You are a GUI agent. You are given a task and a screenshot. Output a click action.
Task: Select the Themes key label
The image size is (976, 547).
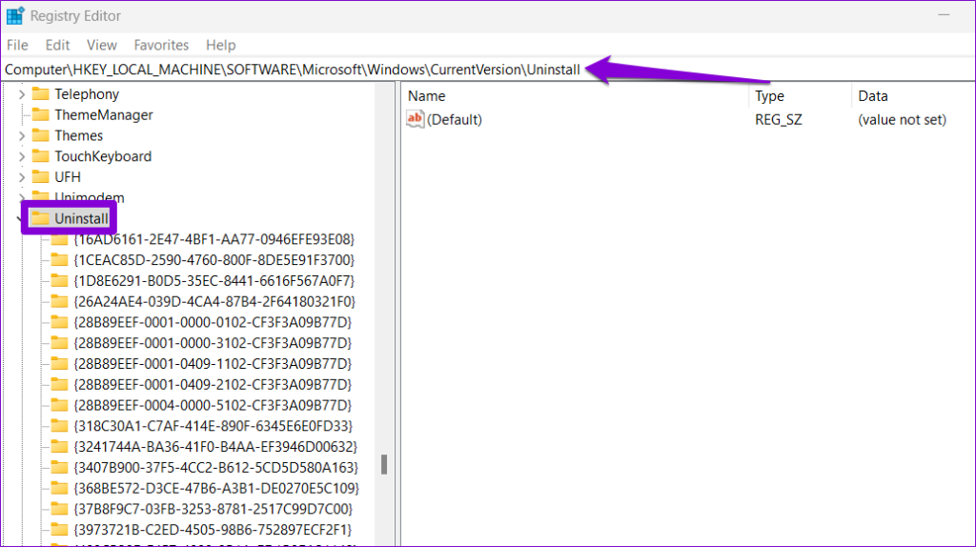[78, 135]
